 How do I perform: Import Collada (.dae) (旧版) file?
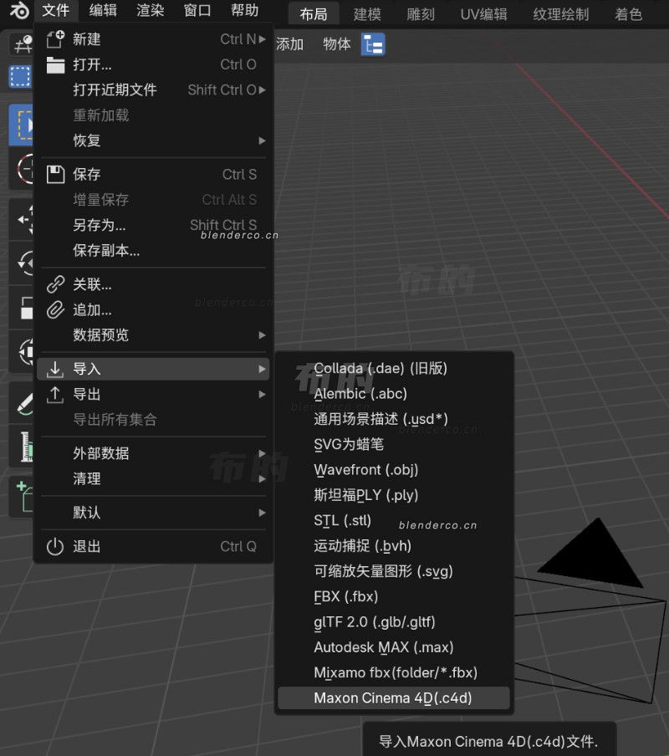tap(394, 368)
